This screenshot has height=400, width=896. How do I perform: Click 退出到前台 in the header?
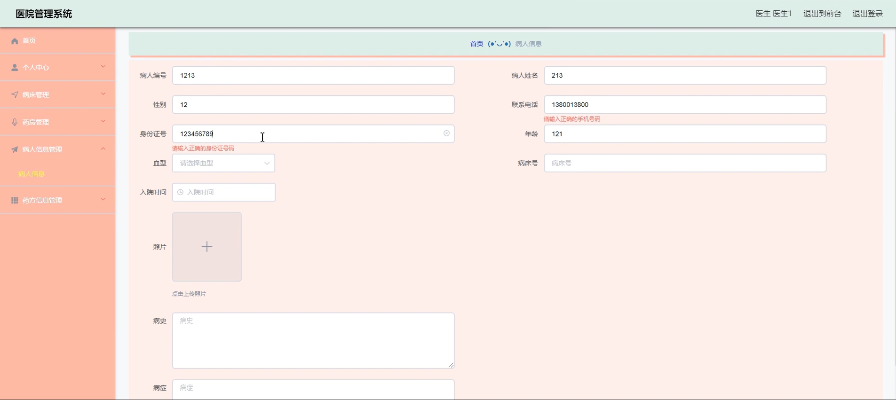click(822, 14)
